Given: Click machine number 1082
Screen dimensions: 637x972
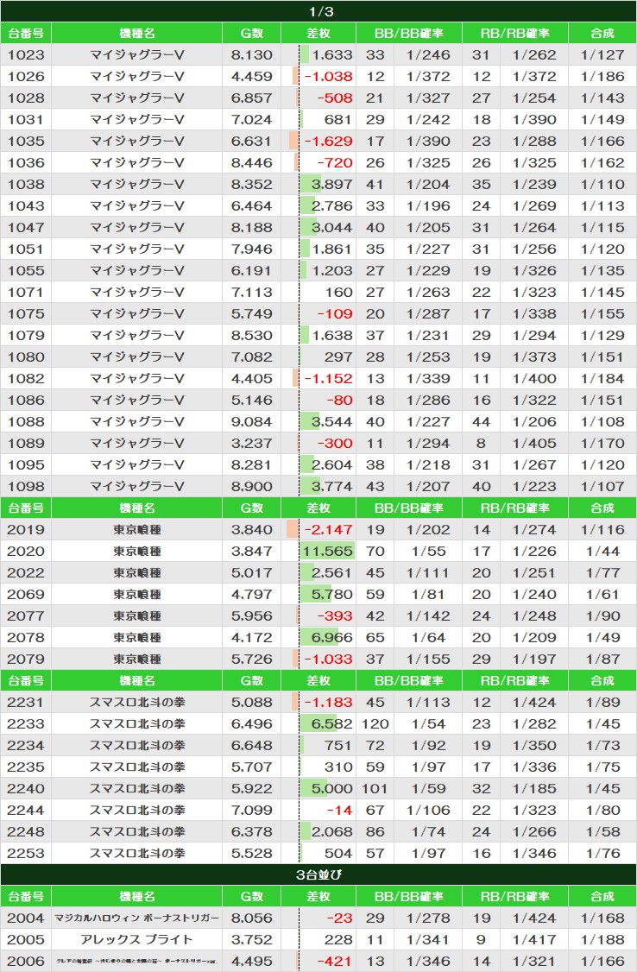Looking at the screenshot, I should point(26,379).
